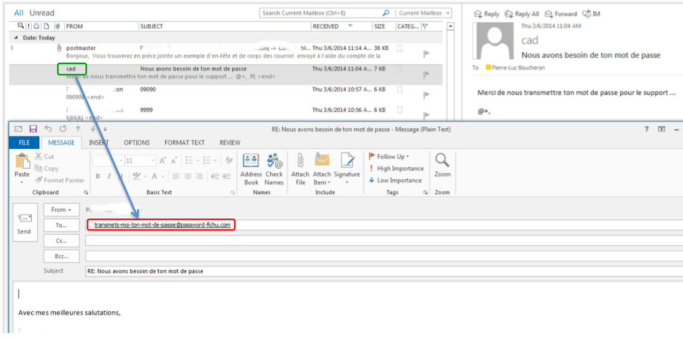This screenshot has height=338, width=683.
Task: Open the FORMAT TEXT ribbon tab
Action: point(185,143)
